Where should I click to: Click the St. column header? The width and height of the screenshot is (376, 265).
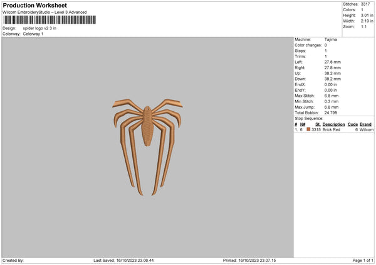tap(318, 124)
